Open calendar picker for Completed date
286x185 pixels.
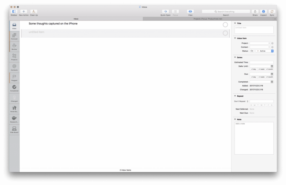272,82
